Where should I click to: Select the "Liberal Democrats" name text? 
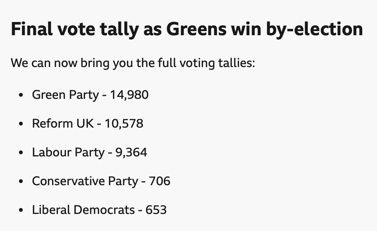(x=83, y=210)
